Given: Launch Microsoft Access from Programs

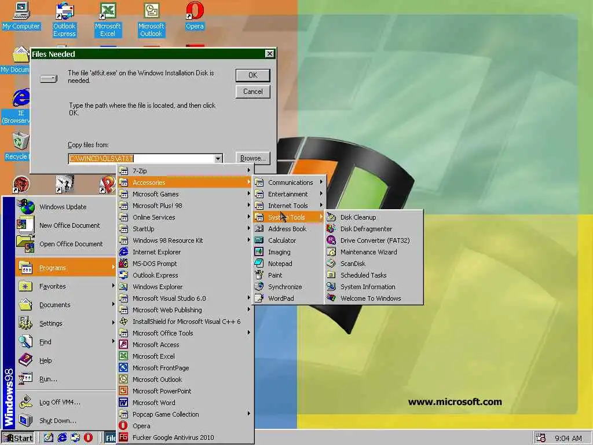Looking at the screenshot, I should (x=185, y=345).
